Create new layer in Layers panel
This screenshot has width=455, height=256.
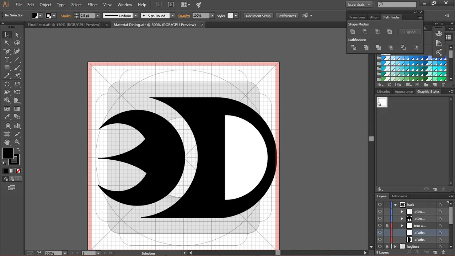point(435,252)
